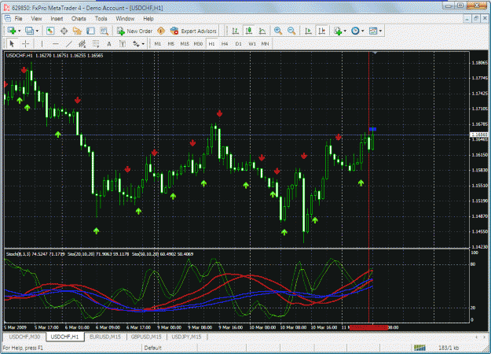Screen dimensions: 491x354
Task: Switch timeframe to H4
Action: [x=225, y=44]
